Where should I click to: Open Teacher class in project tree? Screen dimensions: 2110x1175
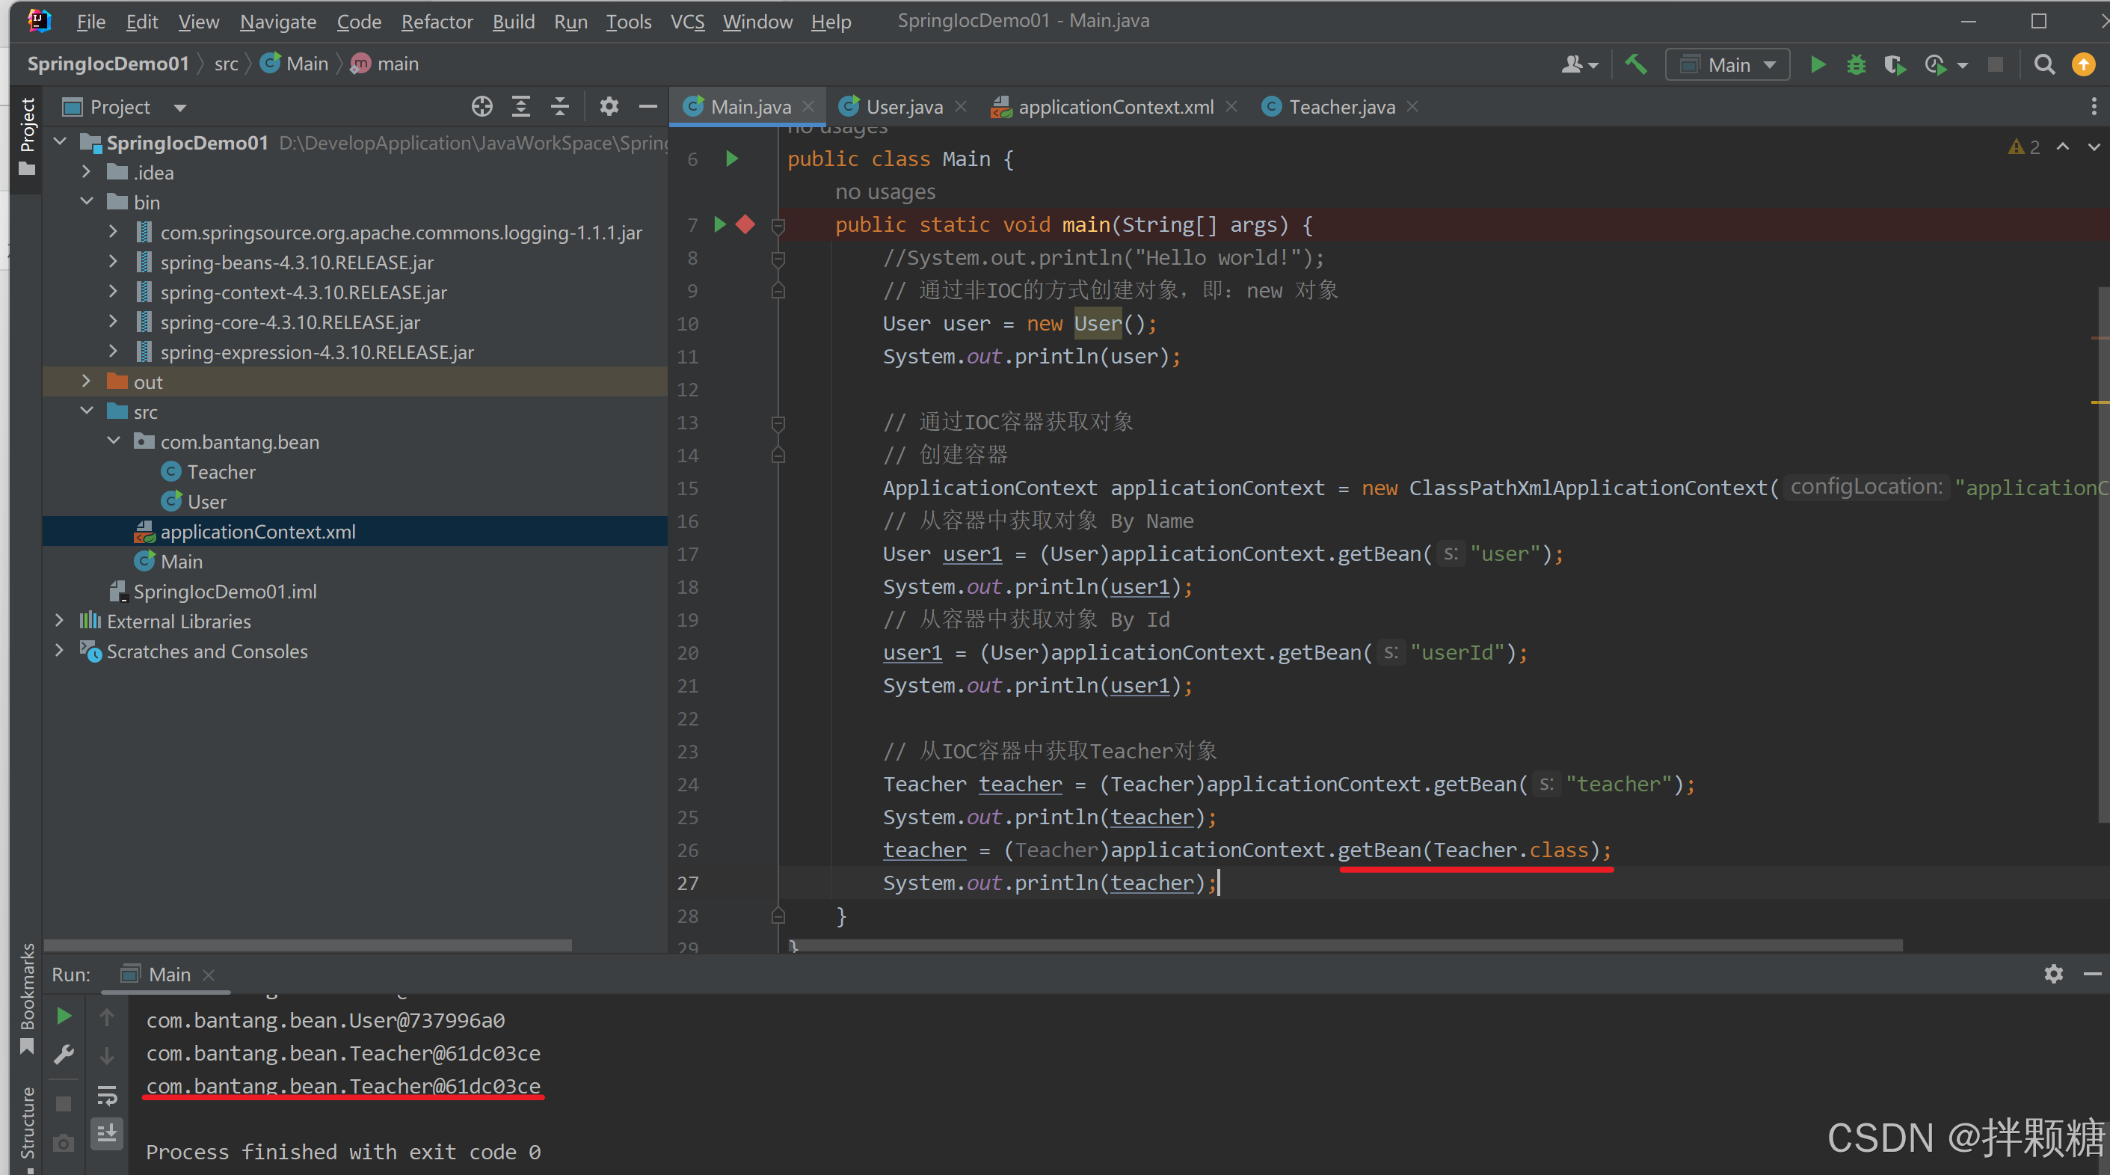point(221,472)
